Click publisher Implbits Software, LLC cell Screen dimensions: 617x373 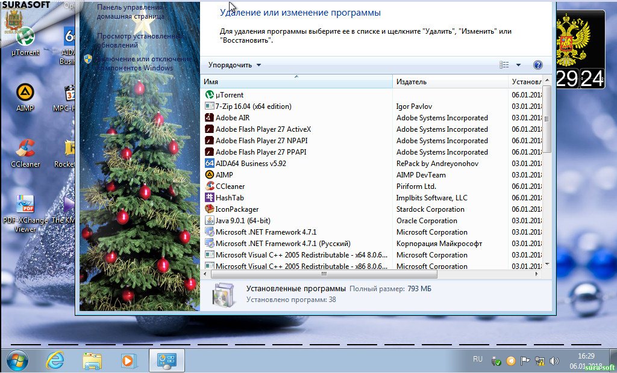coord(431,197)
